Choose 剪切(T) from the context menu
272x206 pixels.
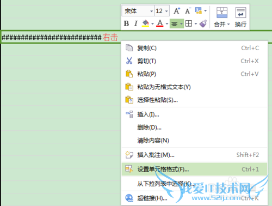coord(194,61)
